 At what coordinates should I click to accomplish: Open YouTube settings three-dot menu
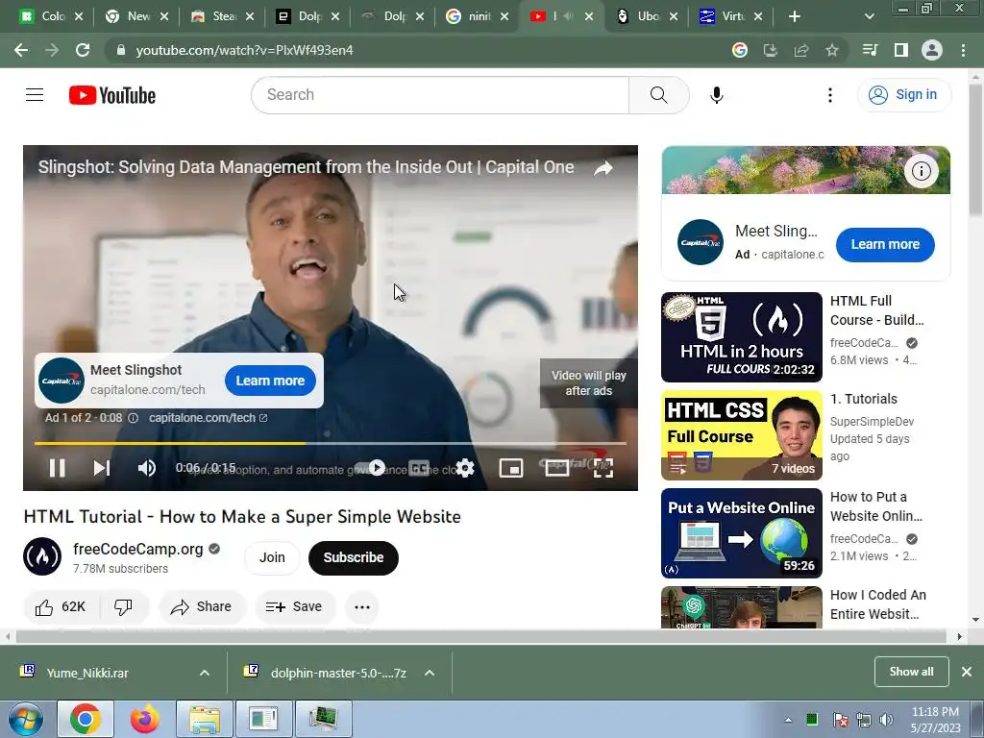829,95
